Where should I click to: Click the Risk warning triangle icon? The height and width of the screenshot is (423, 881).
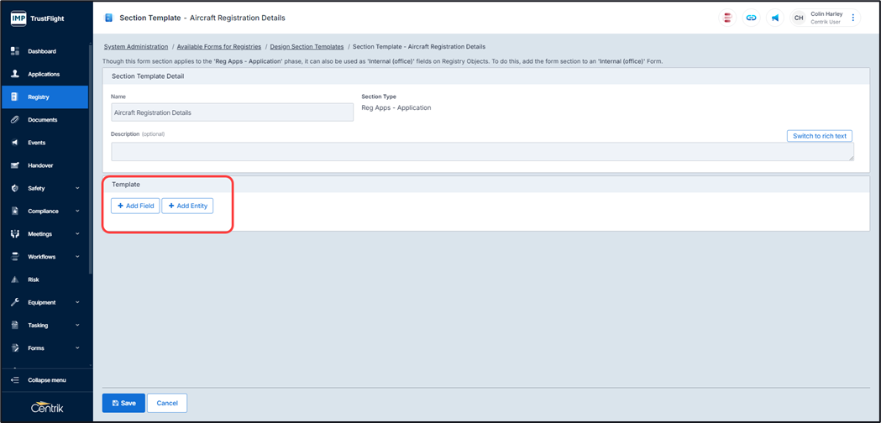15,279
